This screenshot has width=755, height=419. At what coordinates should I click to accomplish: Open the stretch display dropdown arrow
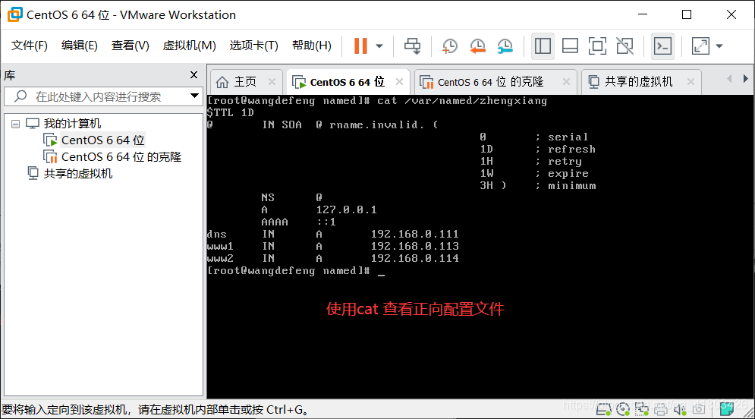[719, 46]
